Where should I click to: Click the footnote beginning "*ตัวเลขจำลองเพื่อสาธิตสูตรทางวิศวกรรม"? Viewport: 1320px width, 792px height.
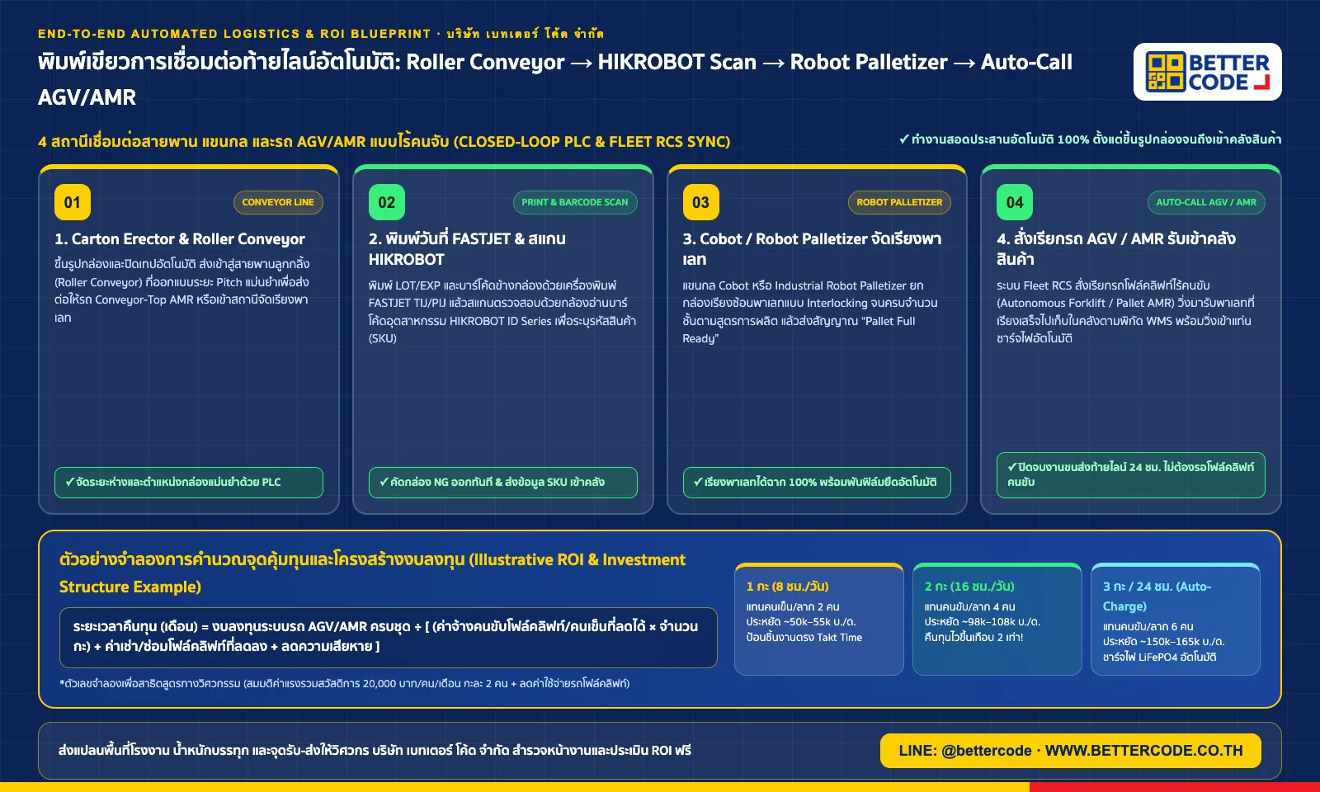pos(345,684)
